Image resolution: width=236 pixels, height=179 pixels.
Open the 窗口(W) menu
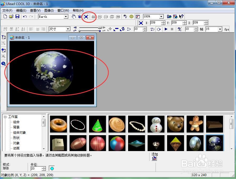point(63,10)
